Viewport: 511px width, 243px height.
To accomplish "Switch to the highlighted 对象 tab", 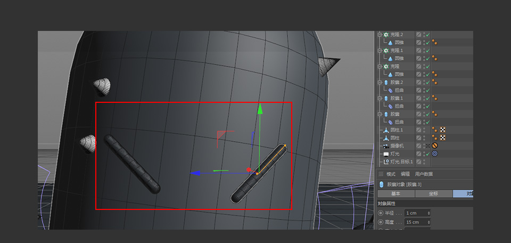I will pos(463,194).
